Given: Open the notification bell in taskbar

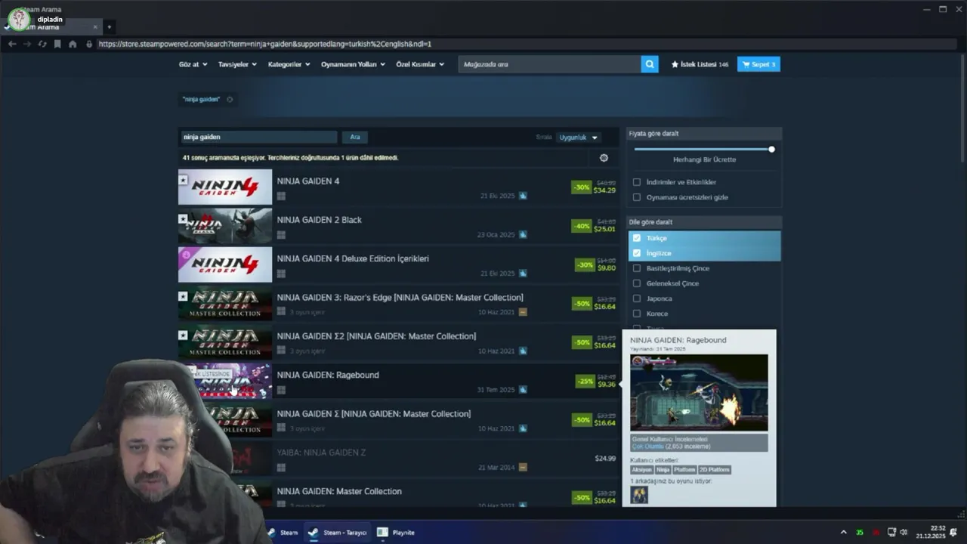Looking at the screenshot, I should pyautogui.click(x=953, y=533).
